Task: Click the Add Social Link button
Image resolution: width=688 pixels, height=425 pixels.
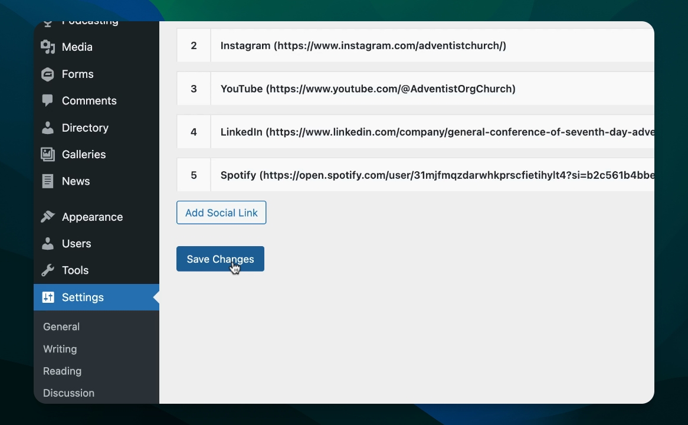Action: [x=221, y=212]
